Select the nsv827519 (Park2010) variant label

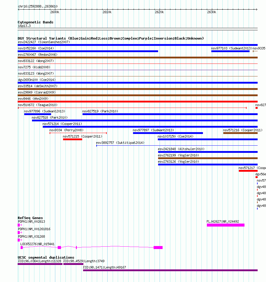click(x=100, y=111)
